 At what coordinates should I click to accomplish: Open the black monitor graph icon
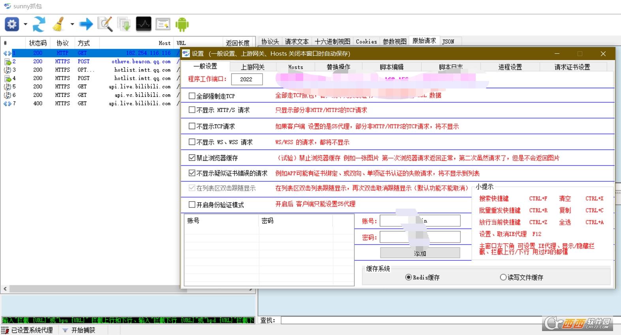[143, 24]
